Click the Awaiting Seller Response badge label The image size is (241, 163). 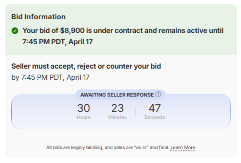pyautogui.click(x=118, y=95)
